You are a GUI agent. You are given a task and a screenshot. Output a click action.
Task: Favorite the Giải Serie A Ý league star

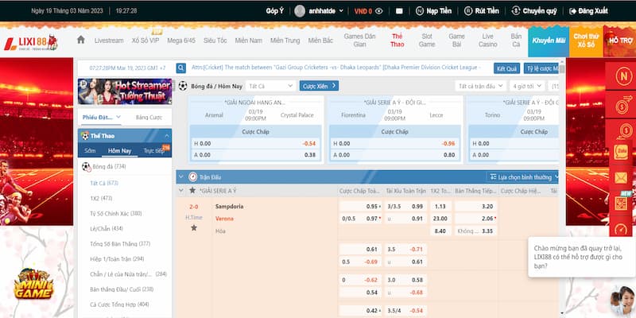192,190
